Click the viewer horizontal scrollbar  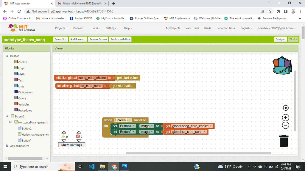click(x=198, y=153)
